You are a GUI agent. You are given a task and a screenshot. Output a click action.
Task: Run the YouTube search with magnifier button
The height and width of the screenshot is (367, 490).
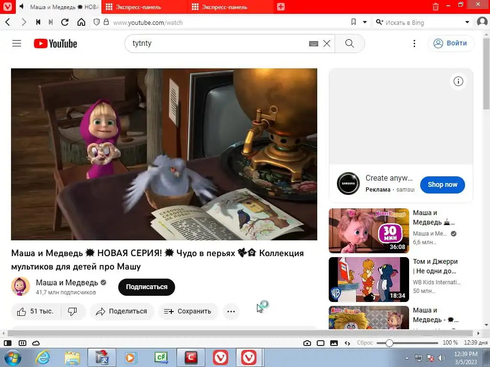350,43
